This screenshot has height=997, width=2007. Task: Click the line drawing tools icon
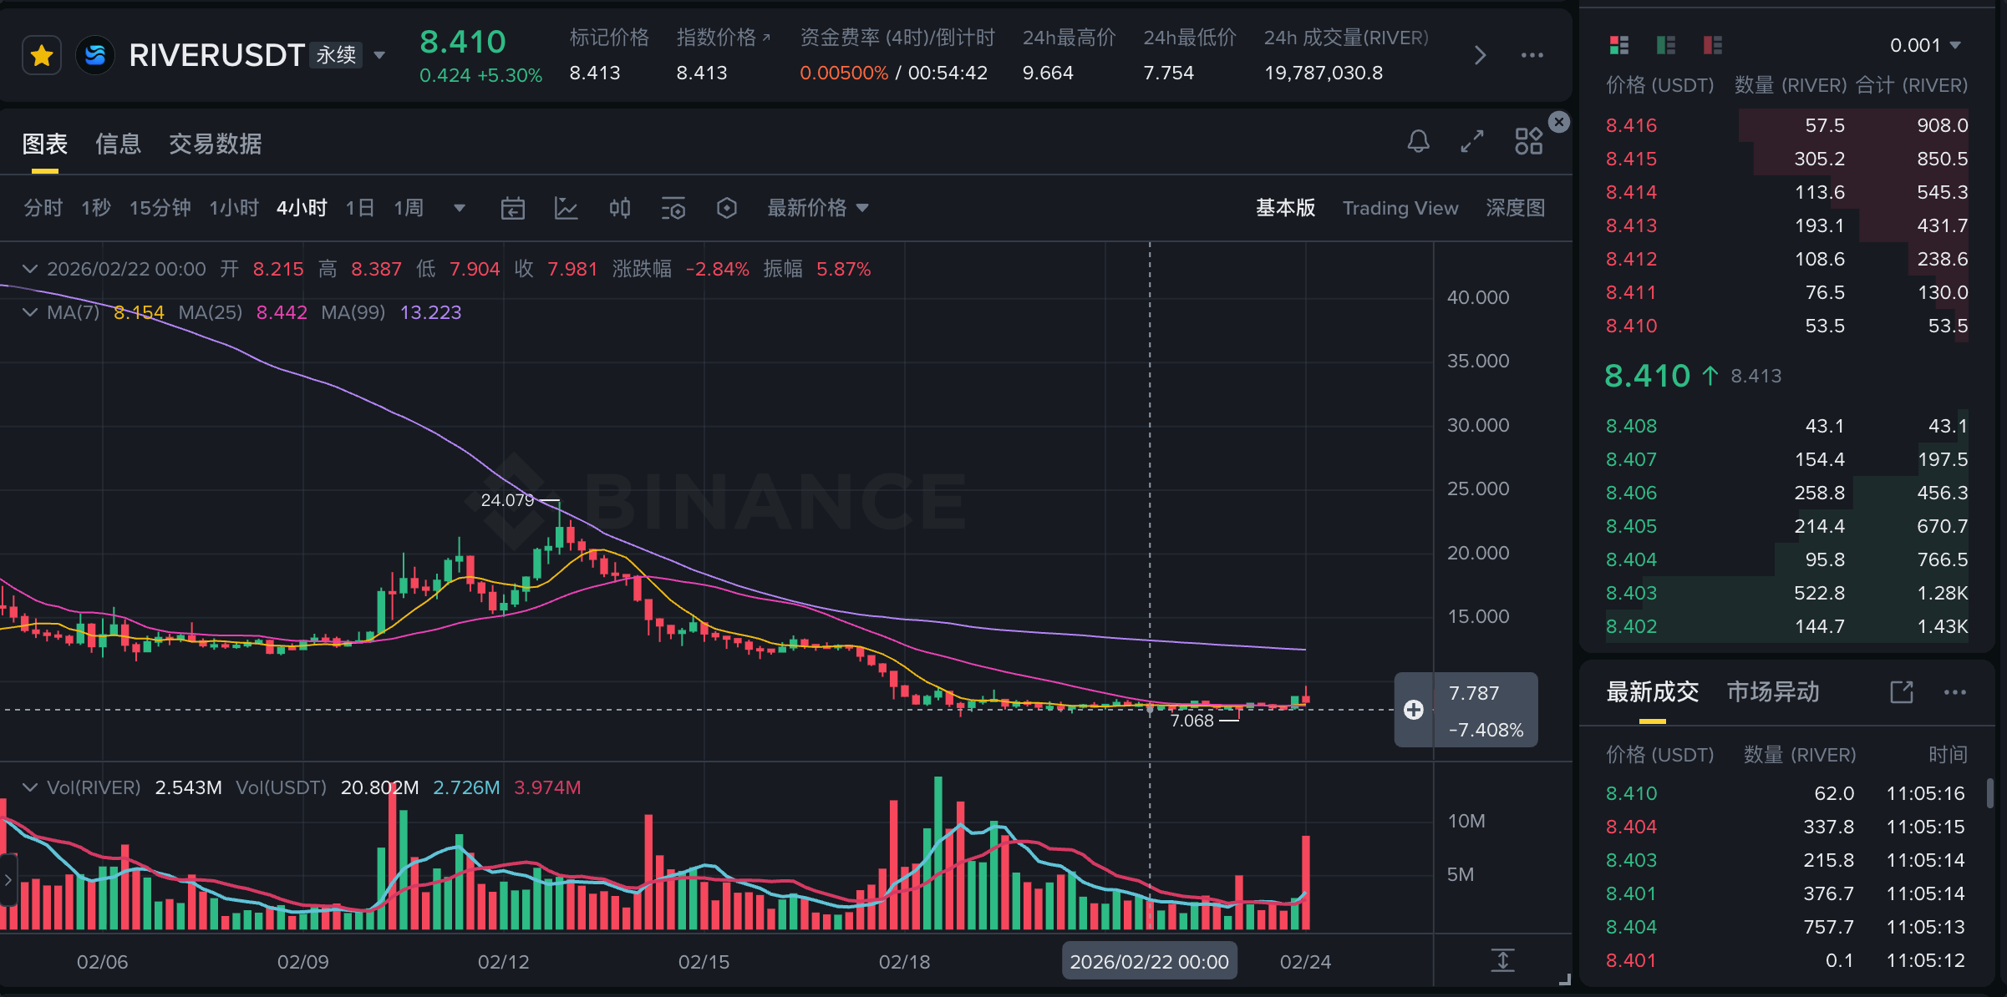(x=566, y=208)
